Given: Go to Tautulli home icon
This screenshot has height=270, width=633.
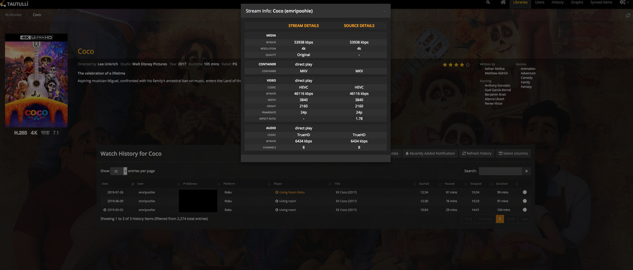Looking at the screenshot, I should 503,2.
